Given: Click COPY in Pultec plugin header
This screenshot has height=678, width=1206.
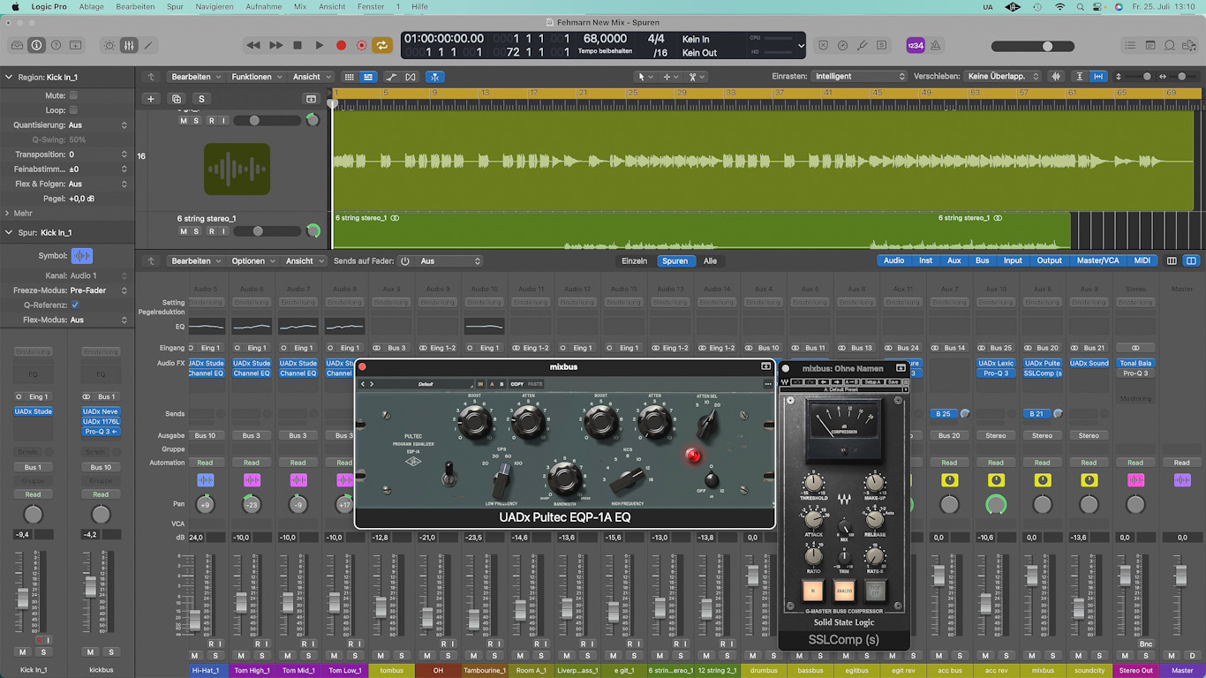Looking at the screenshot, I should click(516, 384).
